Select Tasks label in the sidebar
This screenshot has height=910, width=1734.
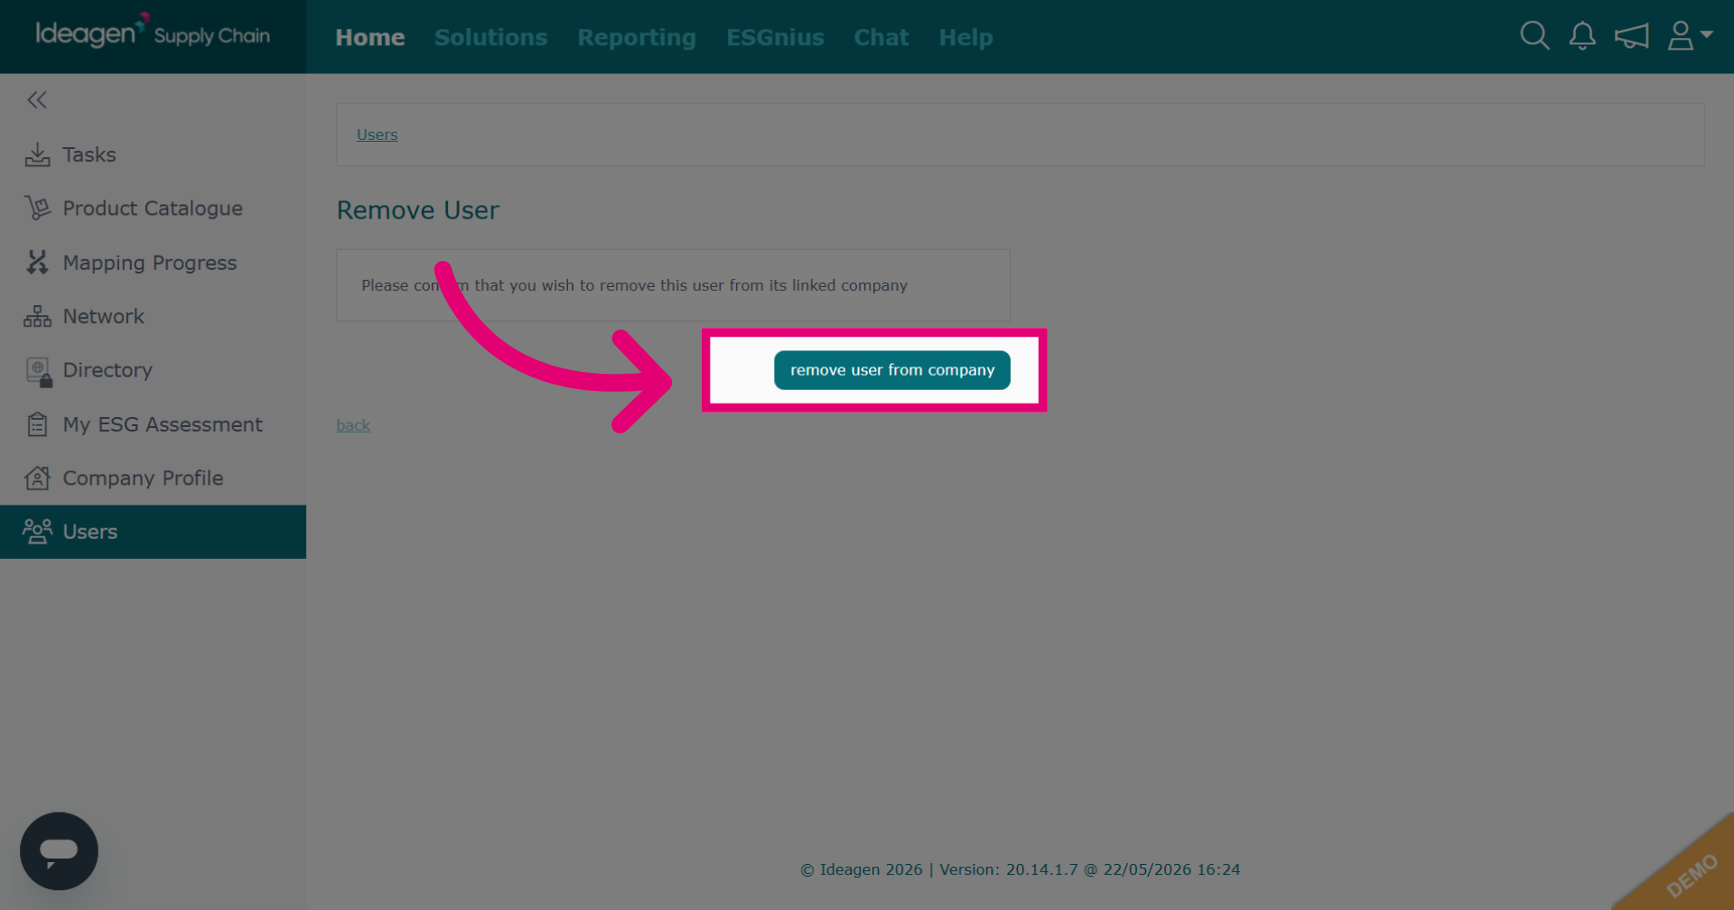89,154
